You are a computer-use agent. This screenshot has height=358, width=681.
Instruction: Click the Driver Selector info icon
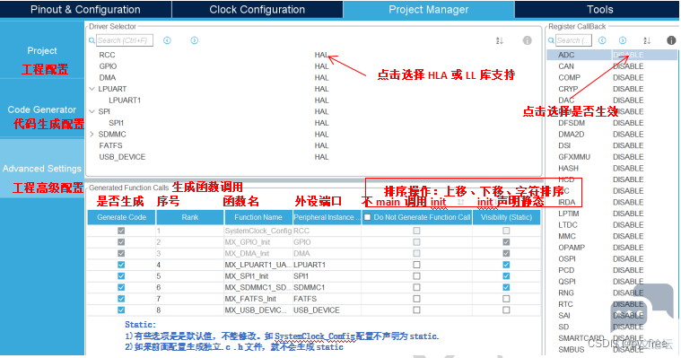(527, 40)
